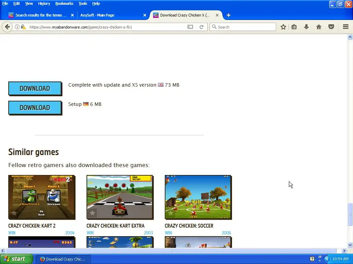Click the WIN label under Kart 2

point(12,233)
